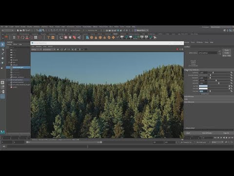Image resolution: width=234 pixels, height=176 pixels.
Task: Select the four-view layout button
Action: pyautogui.click(x=2, y=87)
